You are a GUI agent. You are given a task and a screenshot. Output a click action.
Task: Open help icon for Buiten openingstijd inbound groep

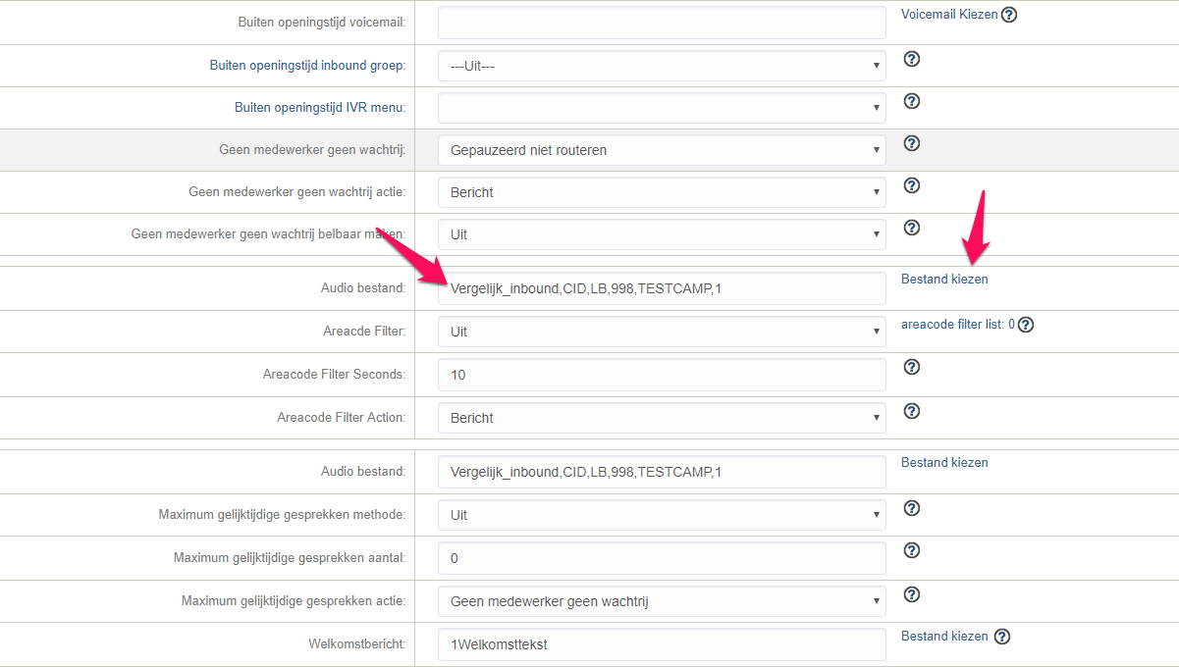[x=911, y=59]
